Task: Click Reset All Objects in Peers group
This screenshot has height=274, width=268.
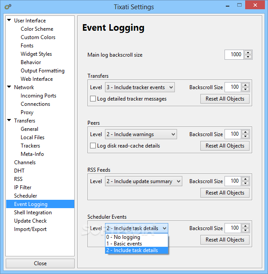Action: [225, 146]
